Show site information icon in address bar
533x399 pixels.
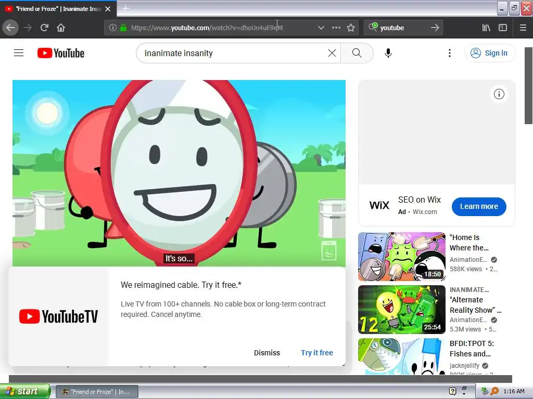[x=112, y=28]
